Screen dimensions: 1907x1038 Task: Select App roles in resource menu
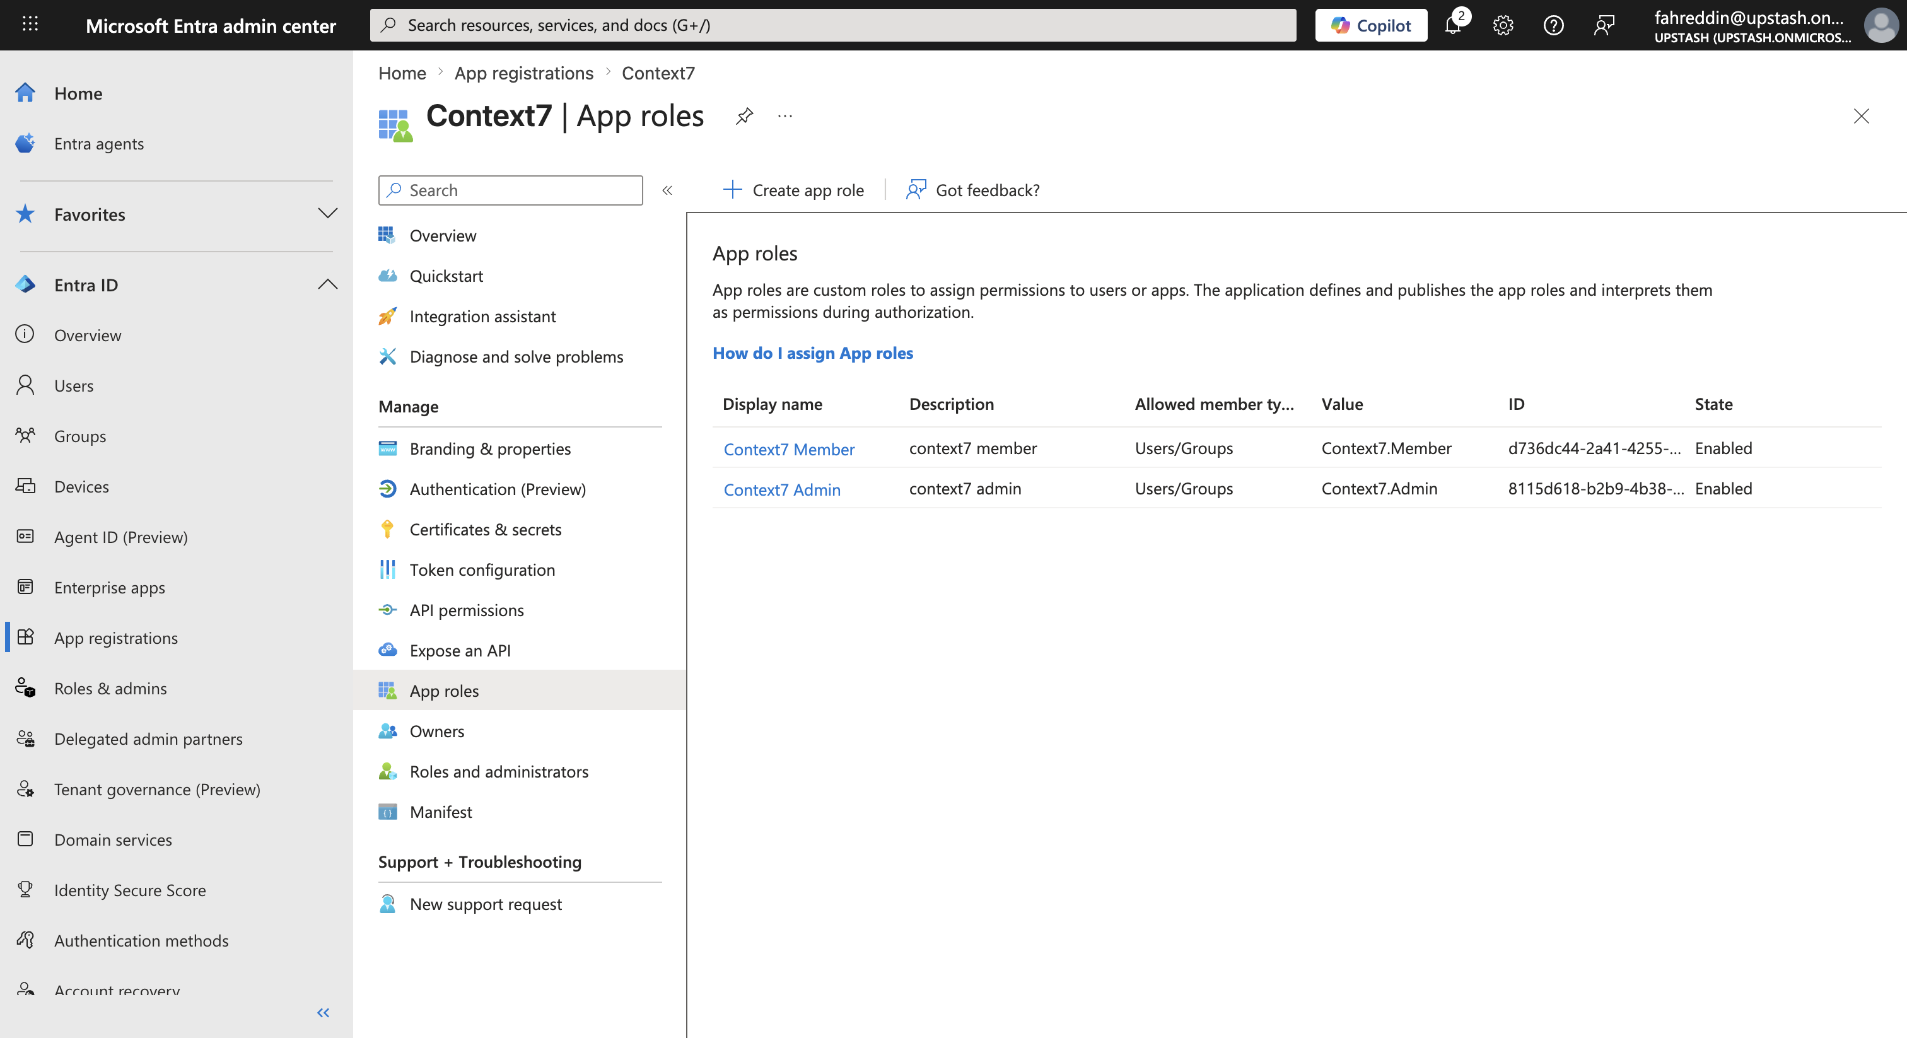point(520,691)
